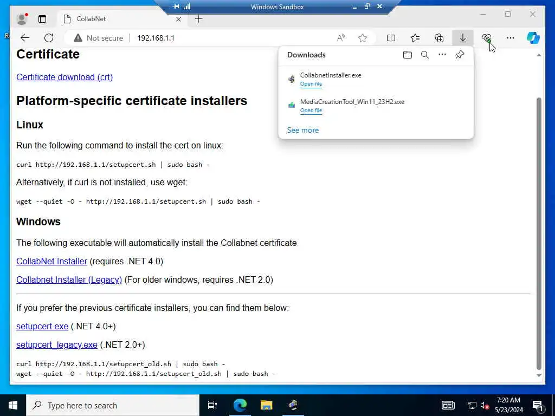Open Browser essentials heart icon
Image resolution: width=555 pixels, height=416 pixels.
click(487, 38)
